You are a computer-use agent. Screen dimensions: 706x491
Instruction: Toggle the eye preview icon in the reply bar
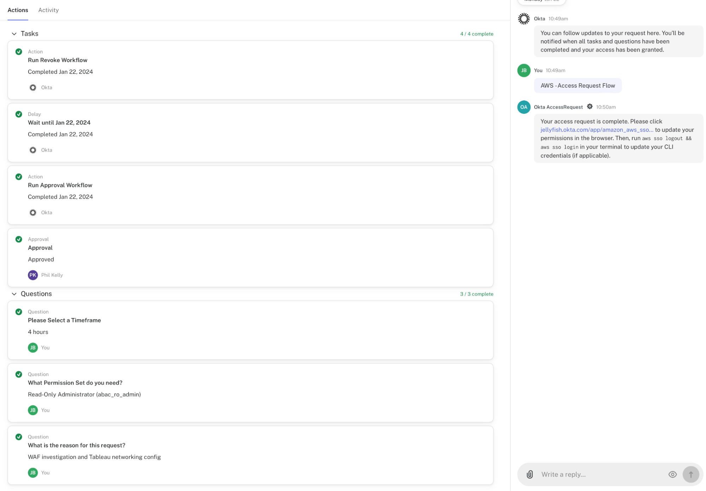pos(672,474)
